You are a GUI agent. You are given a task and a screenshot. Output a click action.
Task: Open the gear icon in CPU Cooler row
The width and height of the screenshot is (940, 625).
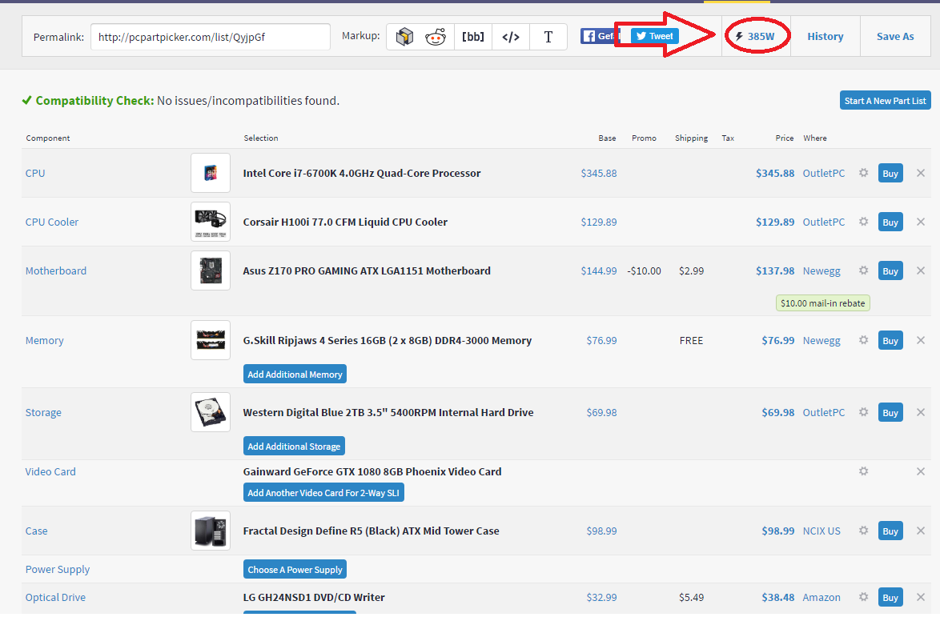pyautogui.click(x=863, y=221)
